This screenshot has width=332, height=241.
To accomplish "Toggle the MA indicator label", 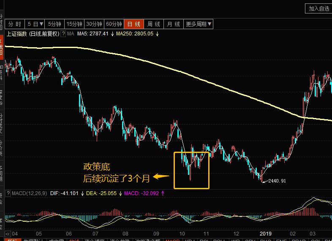I will tap(71, 34).
